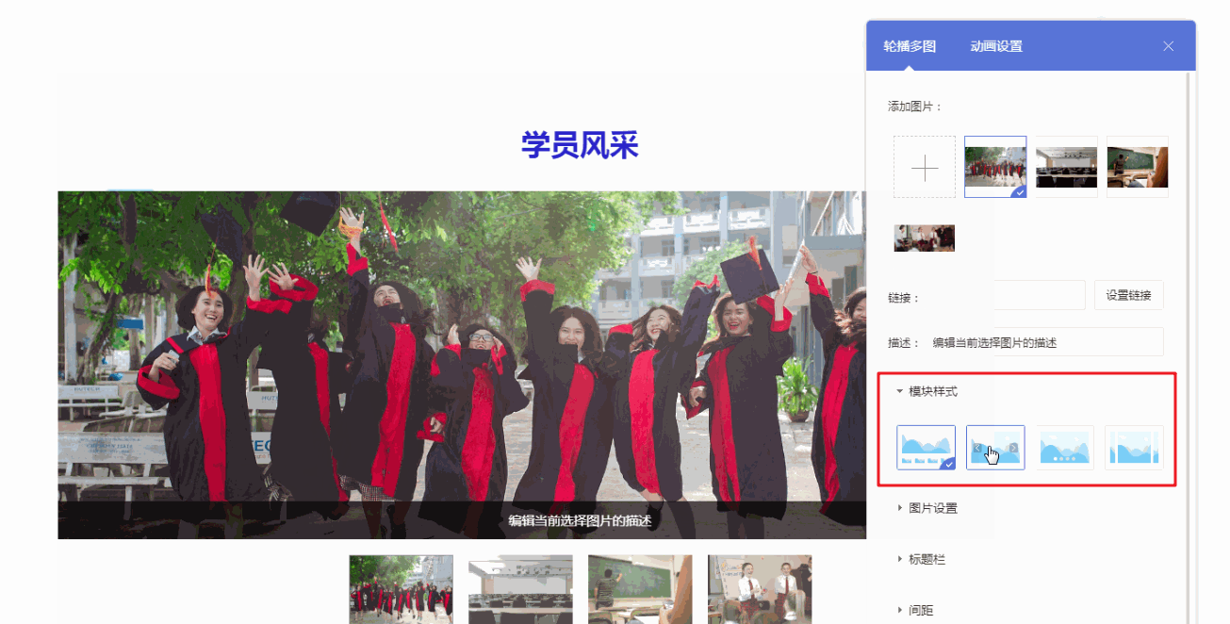
Task: Select graduation photo in panel image list
Action: [995, 167]
